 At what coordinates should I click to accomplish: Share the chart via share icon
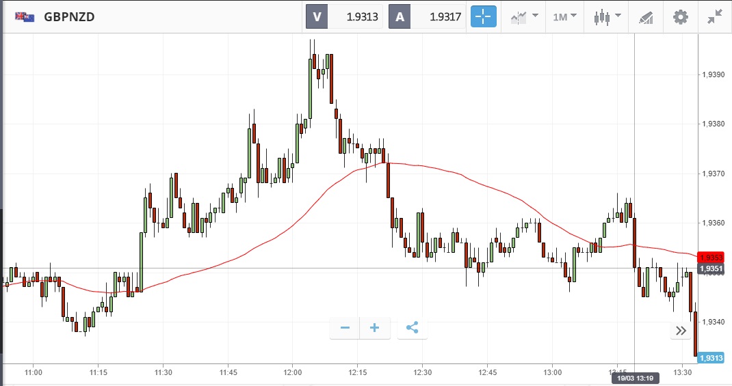point(412,328)
